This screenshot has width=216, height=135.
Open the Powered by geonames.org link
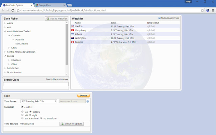click(x=57, y=79)
